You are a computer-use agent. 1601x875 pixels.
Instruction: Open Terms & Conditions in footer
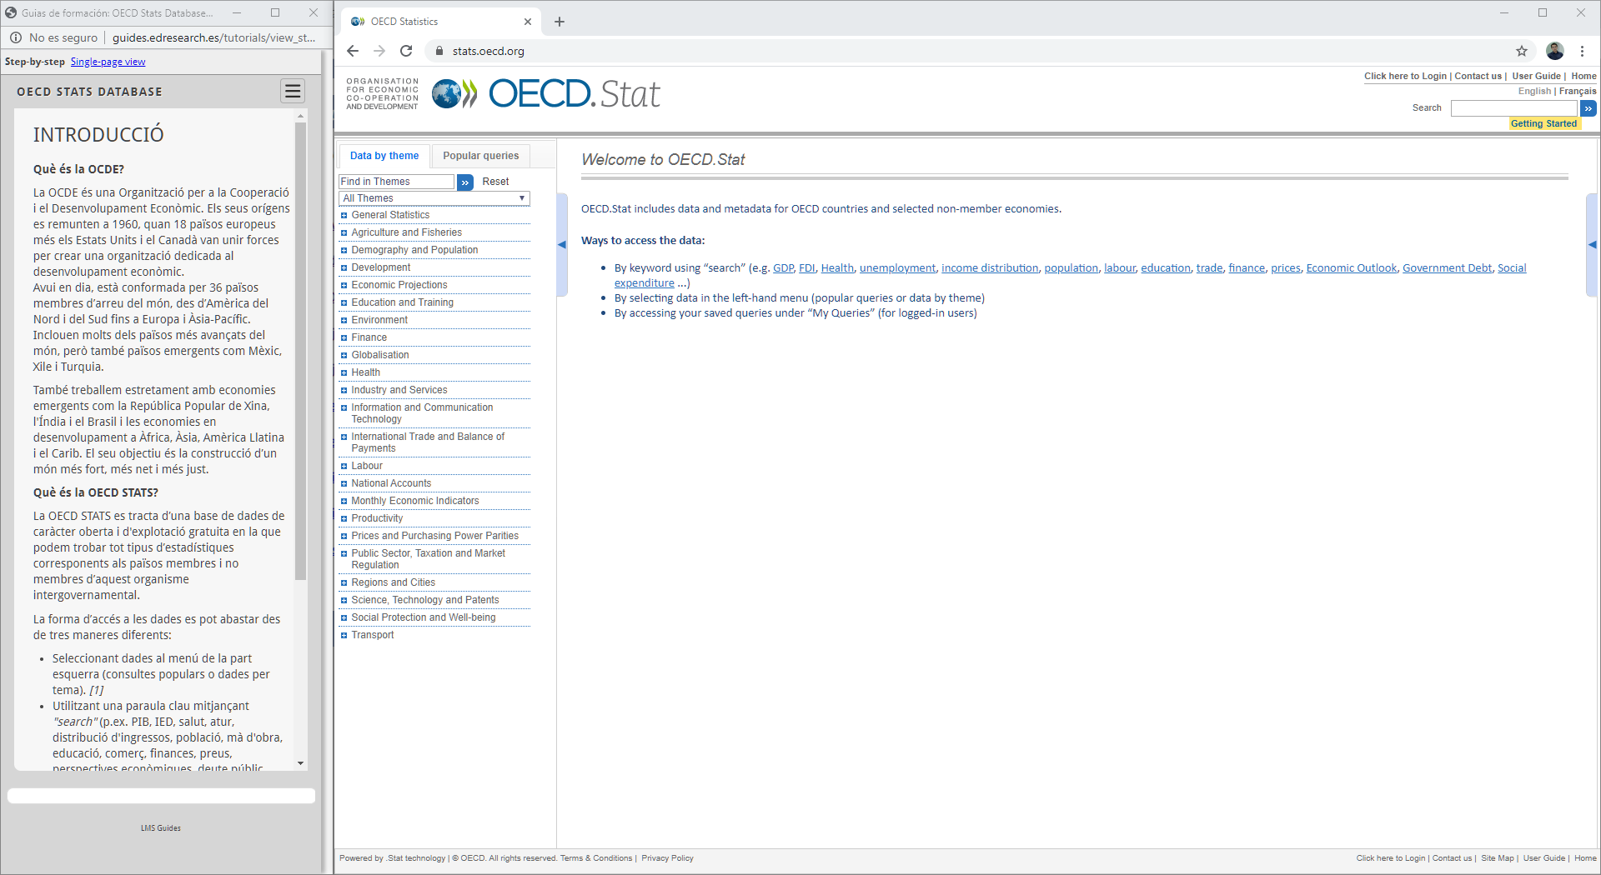click(596, 858)
